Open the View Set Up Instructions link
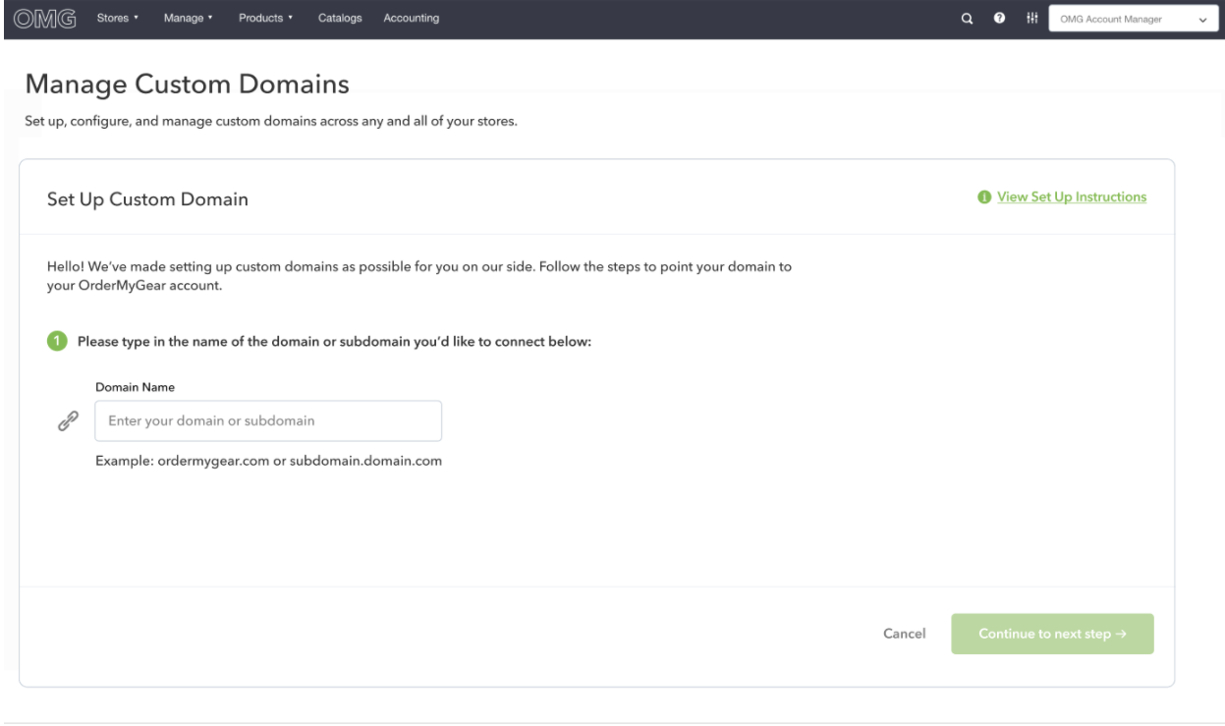 tap(1072, 197)
